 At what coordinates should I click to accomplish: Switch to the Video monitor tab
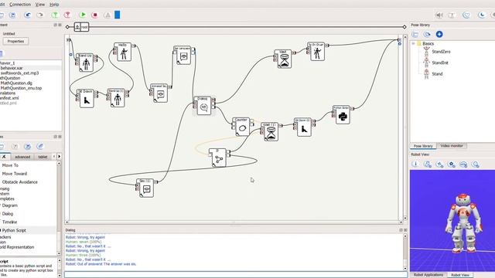point(452,146)
